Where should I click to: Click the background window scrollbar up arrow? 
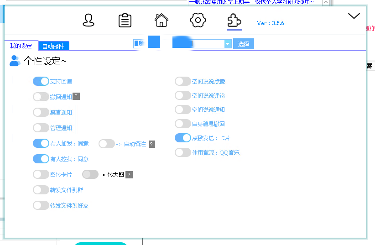pos(326,2)
